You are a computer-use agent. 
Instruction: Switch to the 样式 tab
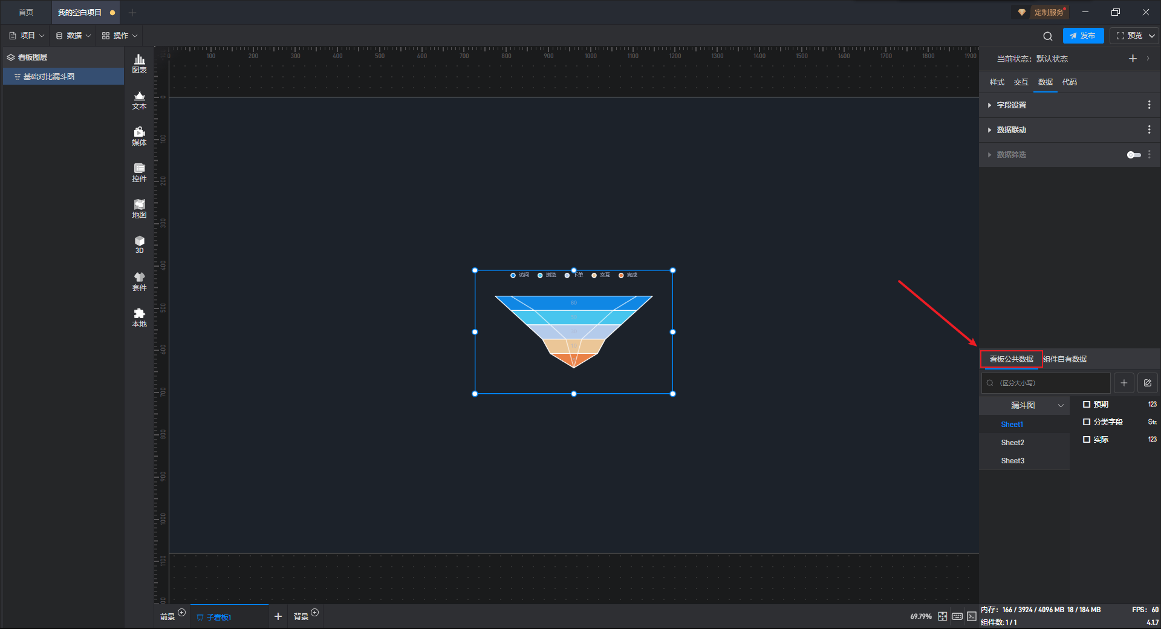997,82
